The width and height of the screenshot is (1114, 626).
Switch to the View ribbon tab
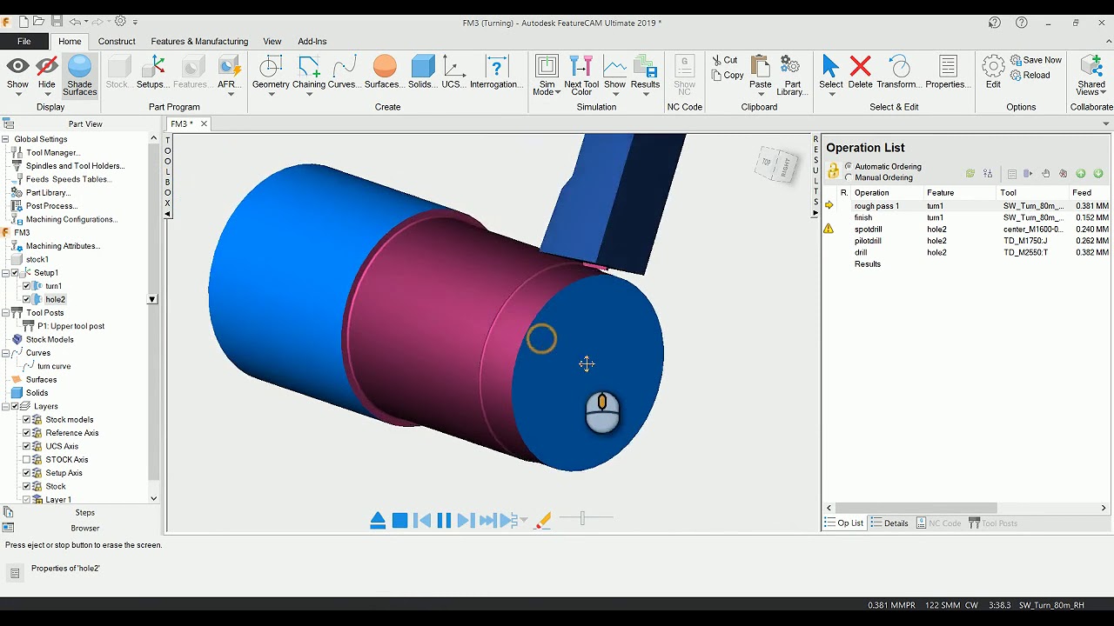(272, 41)
